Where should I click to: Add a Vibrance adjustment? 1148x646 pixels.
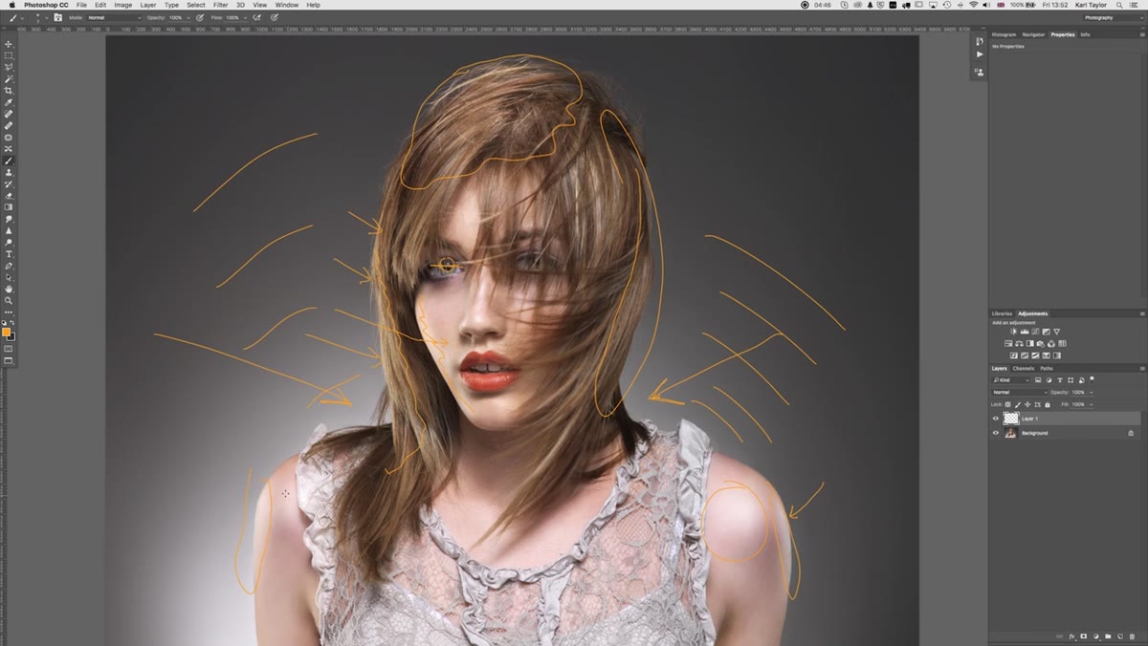click(1057, 332)
